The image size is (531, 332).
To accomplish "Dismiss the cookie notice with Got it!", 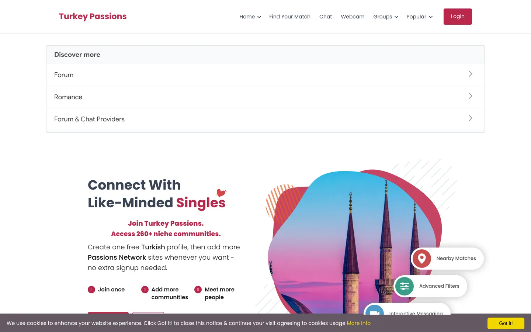I will tap(506, 323).
